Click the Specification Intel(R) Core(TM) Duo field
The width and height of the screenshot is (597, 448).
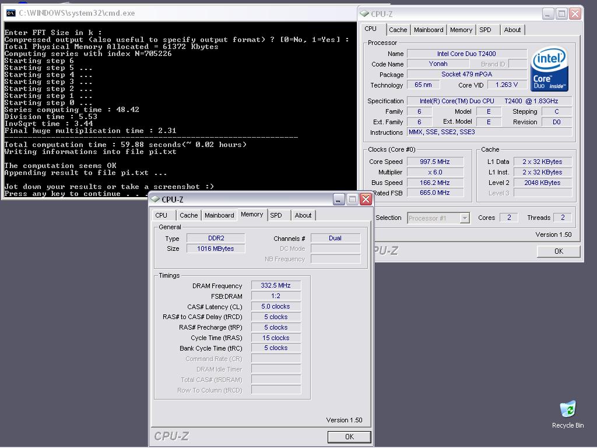coord(489,101)
